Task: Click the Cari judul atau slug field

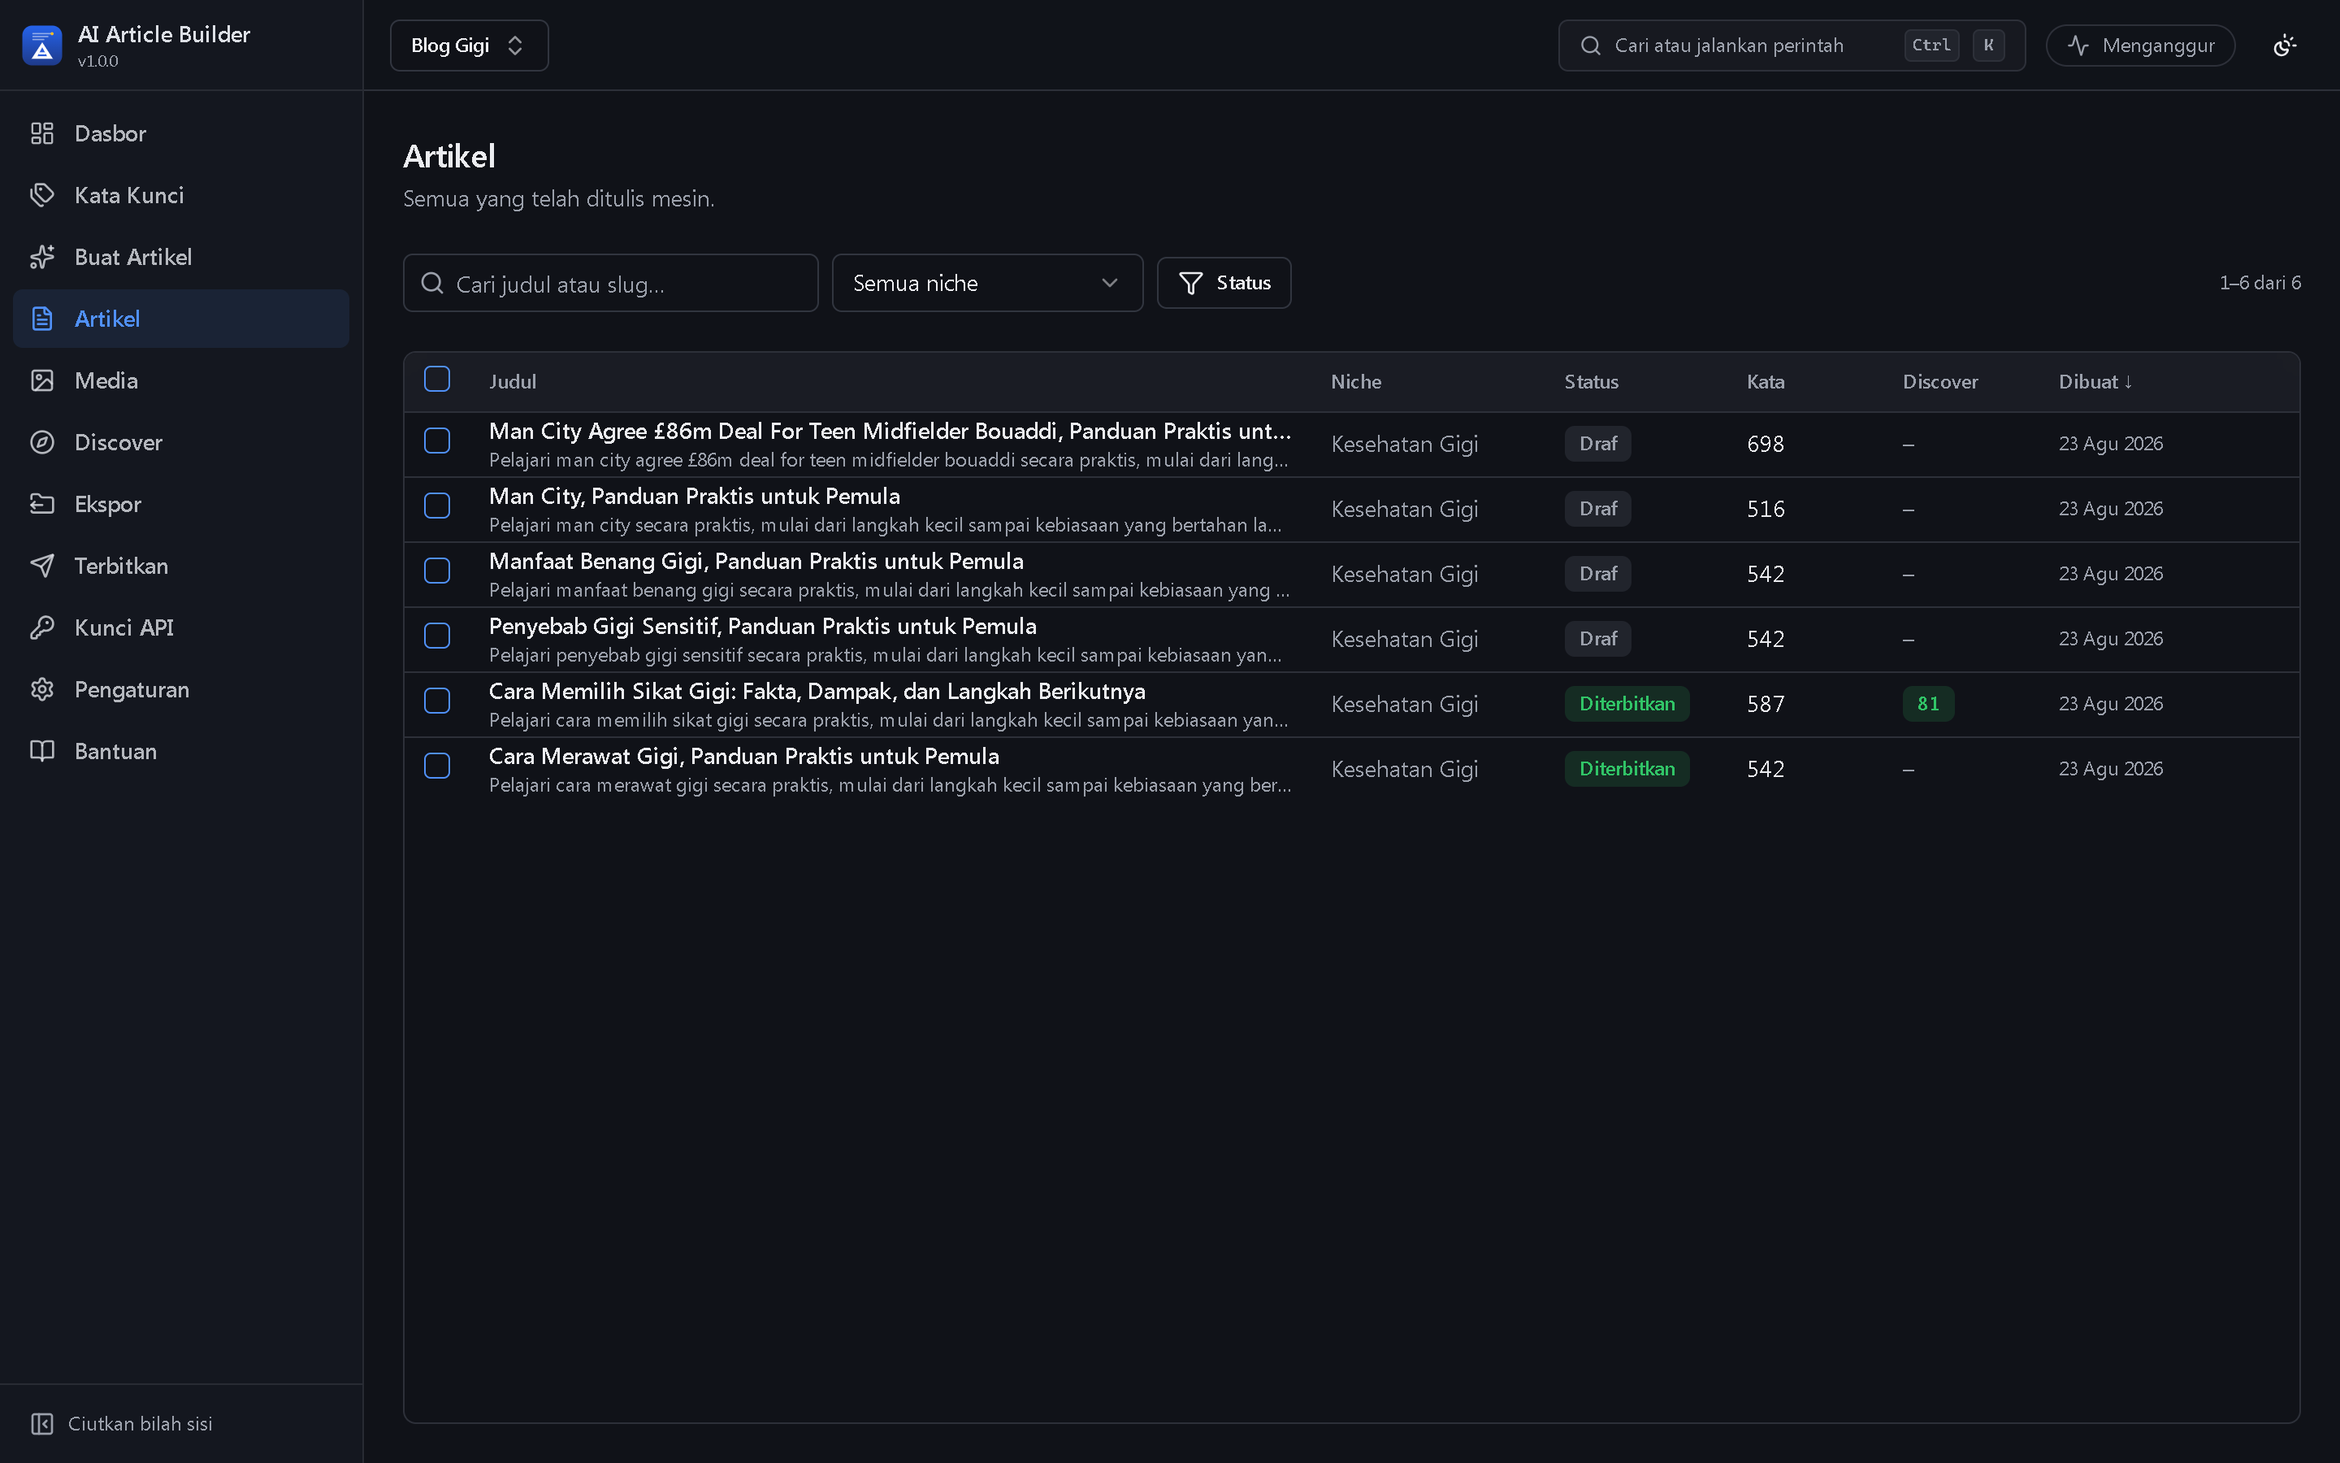Action: coord(611,283)
